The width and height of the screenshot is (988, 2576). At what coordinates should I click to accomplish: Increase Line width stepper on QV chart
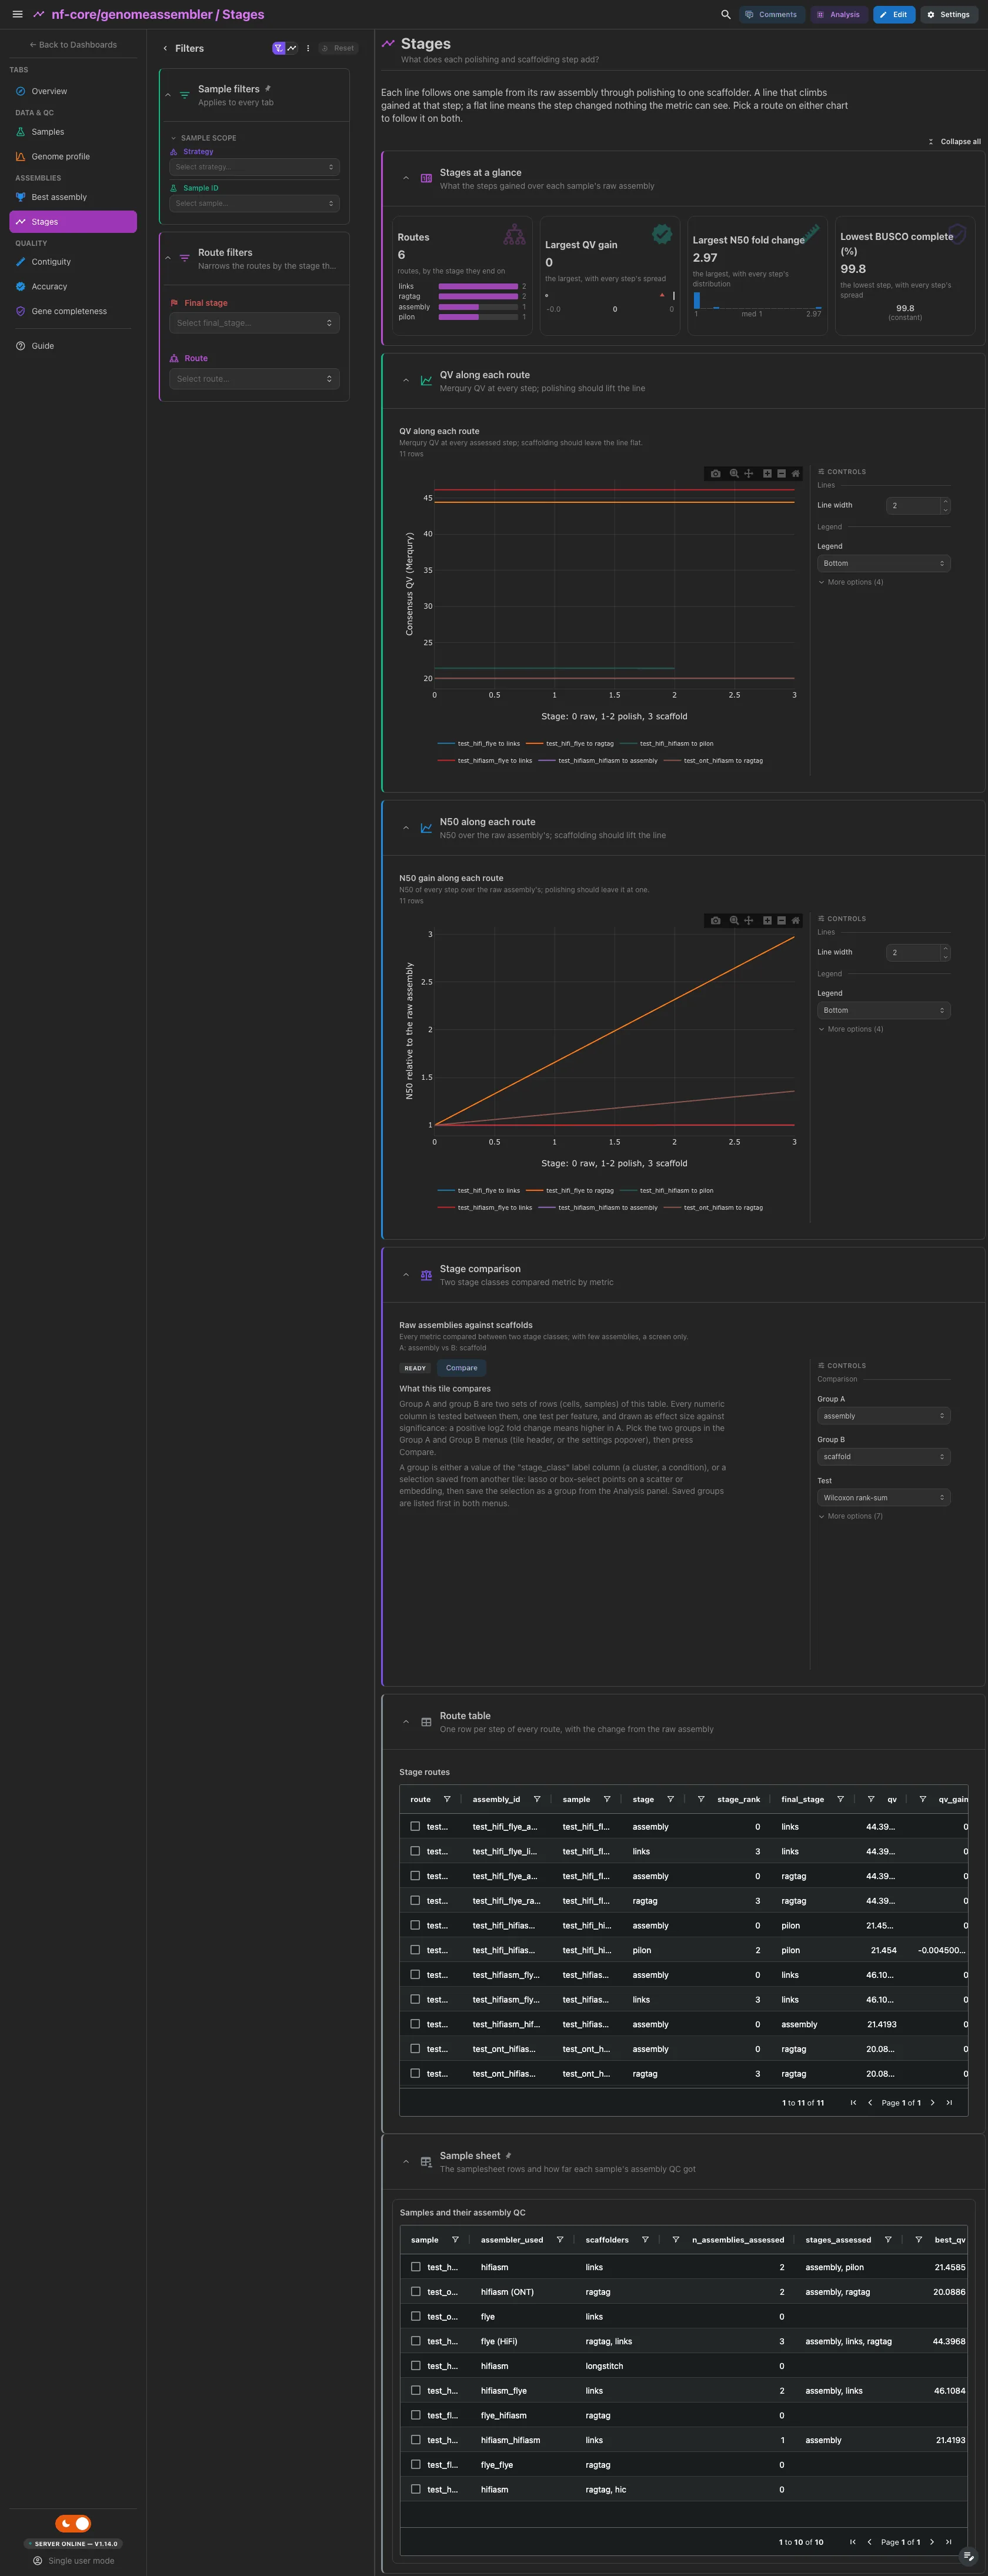point(945,502)
